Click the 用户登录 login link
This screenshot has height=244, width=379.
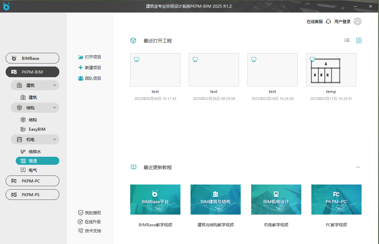(342, 21)
